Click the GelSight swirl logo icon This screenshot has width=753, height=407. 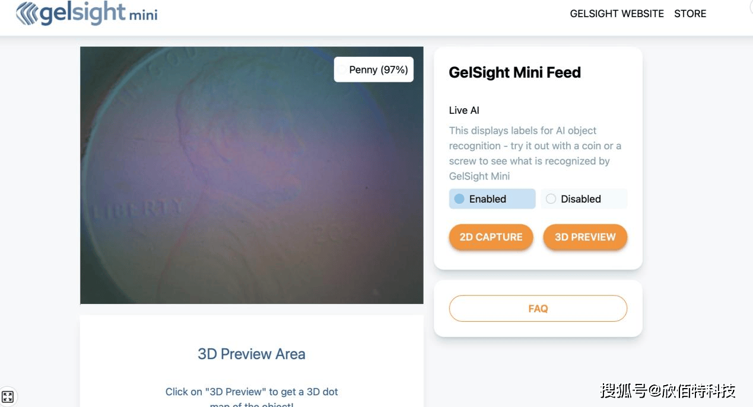coord(27,14)
